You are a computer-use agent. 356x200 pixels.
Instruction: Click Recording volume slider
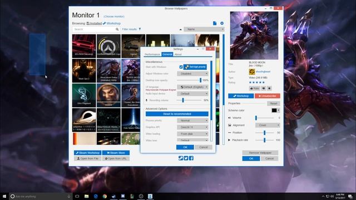[189, 100]
